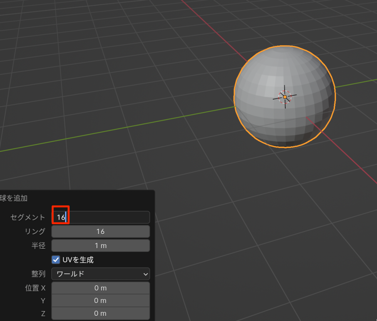The image size is (377, 321).
Task: Click inside the セグメント text field
Action: click(x=107, y=217)
